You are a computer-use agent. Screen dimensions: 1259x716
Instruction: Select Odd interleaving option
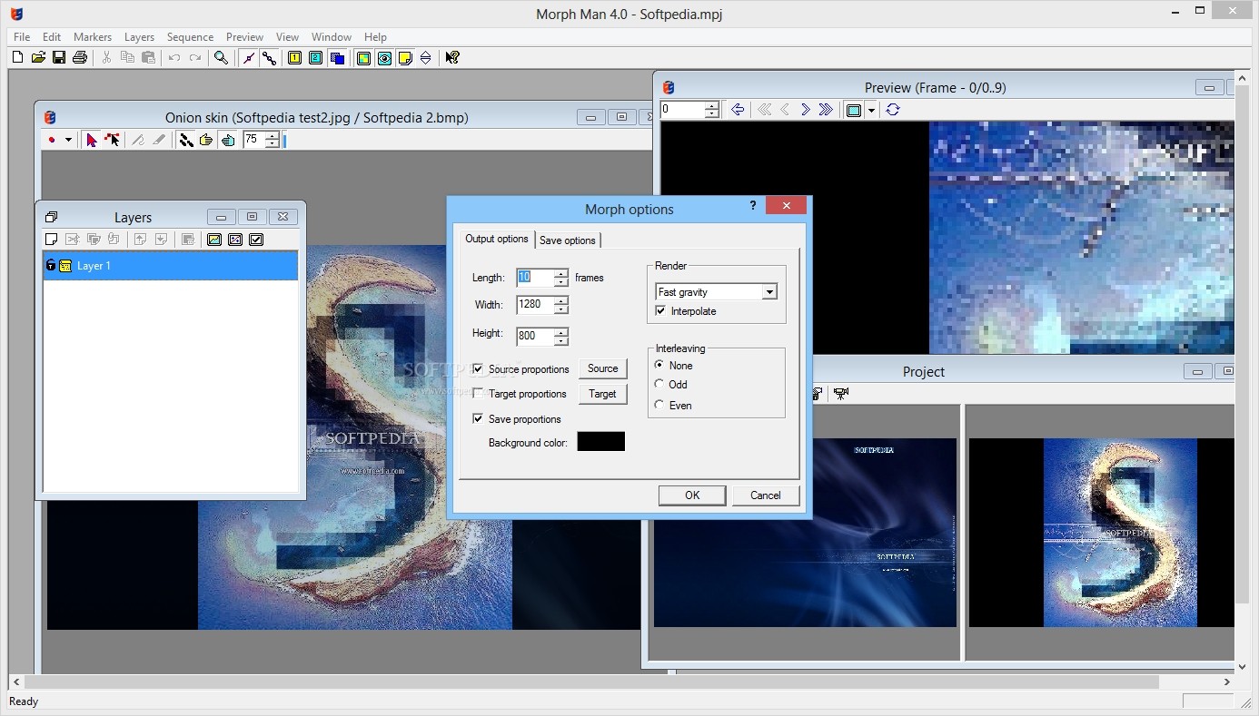click(x=659, y=384)
